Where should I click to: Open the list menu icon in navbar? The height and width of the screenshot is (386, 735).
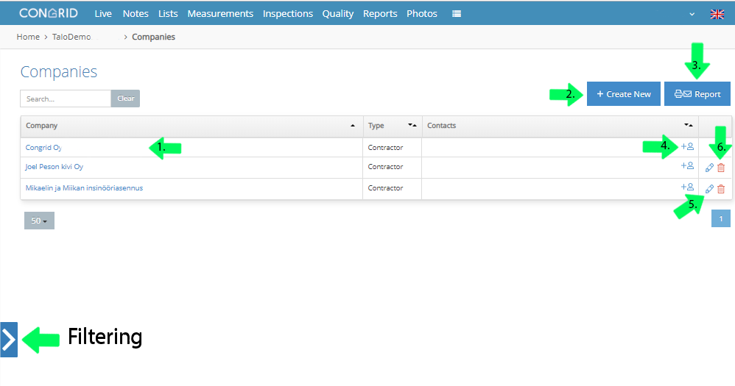[457, 14]
